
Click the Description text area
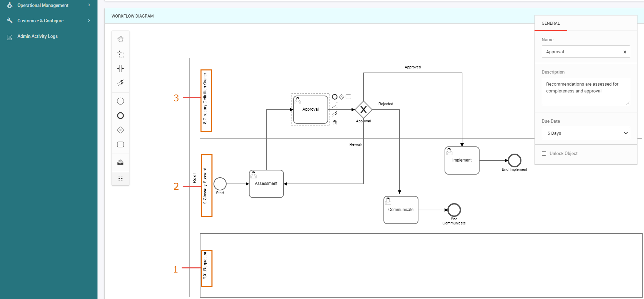pos(586,91)
